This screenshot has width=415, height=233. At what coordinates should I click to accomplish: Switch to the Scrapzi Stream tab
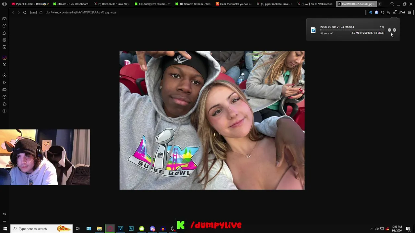(193, 4)
